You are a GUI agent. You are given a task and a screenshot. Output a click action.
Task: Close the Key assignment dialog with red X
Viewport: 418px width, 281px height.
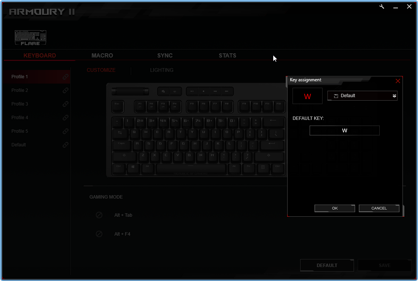pyautogui.click(x=398, y=81)
